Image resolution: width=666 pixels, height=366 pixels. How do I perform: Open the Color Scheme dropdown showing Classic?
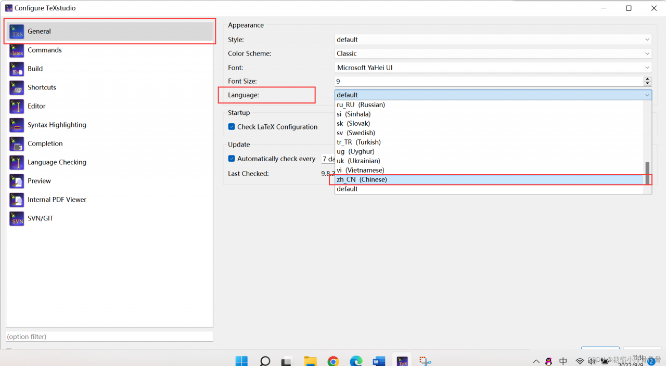493,54
